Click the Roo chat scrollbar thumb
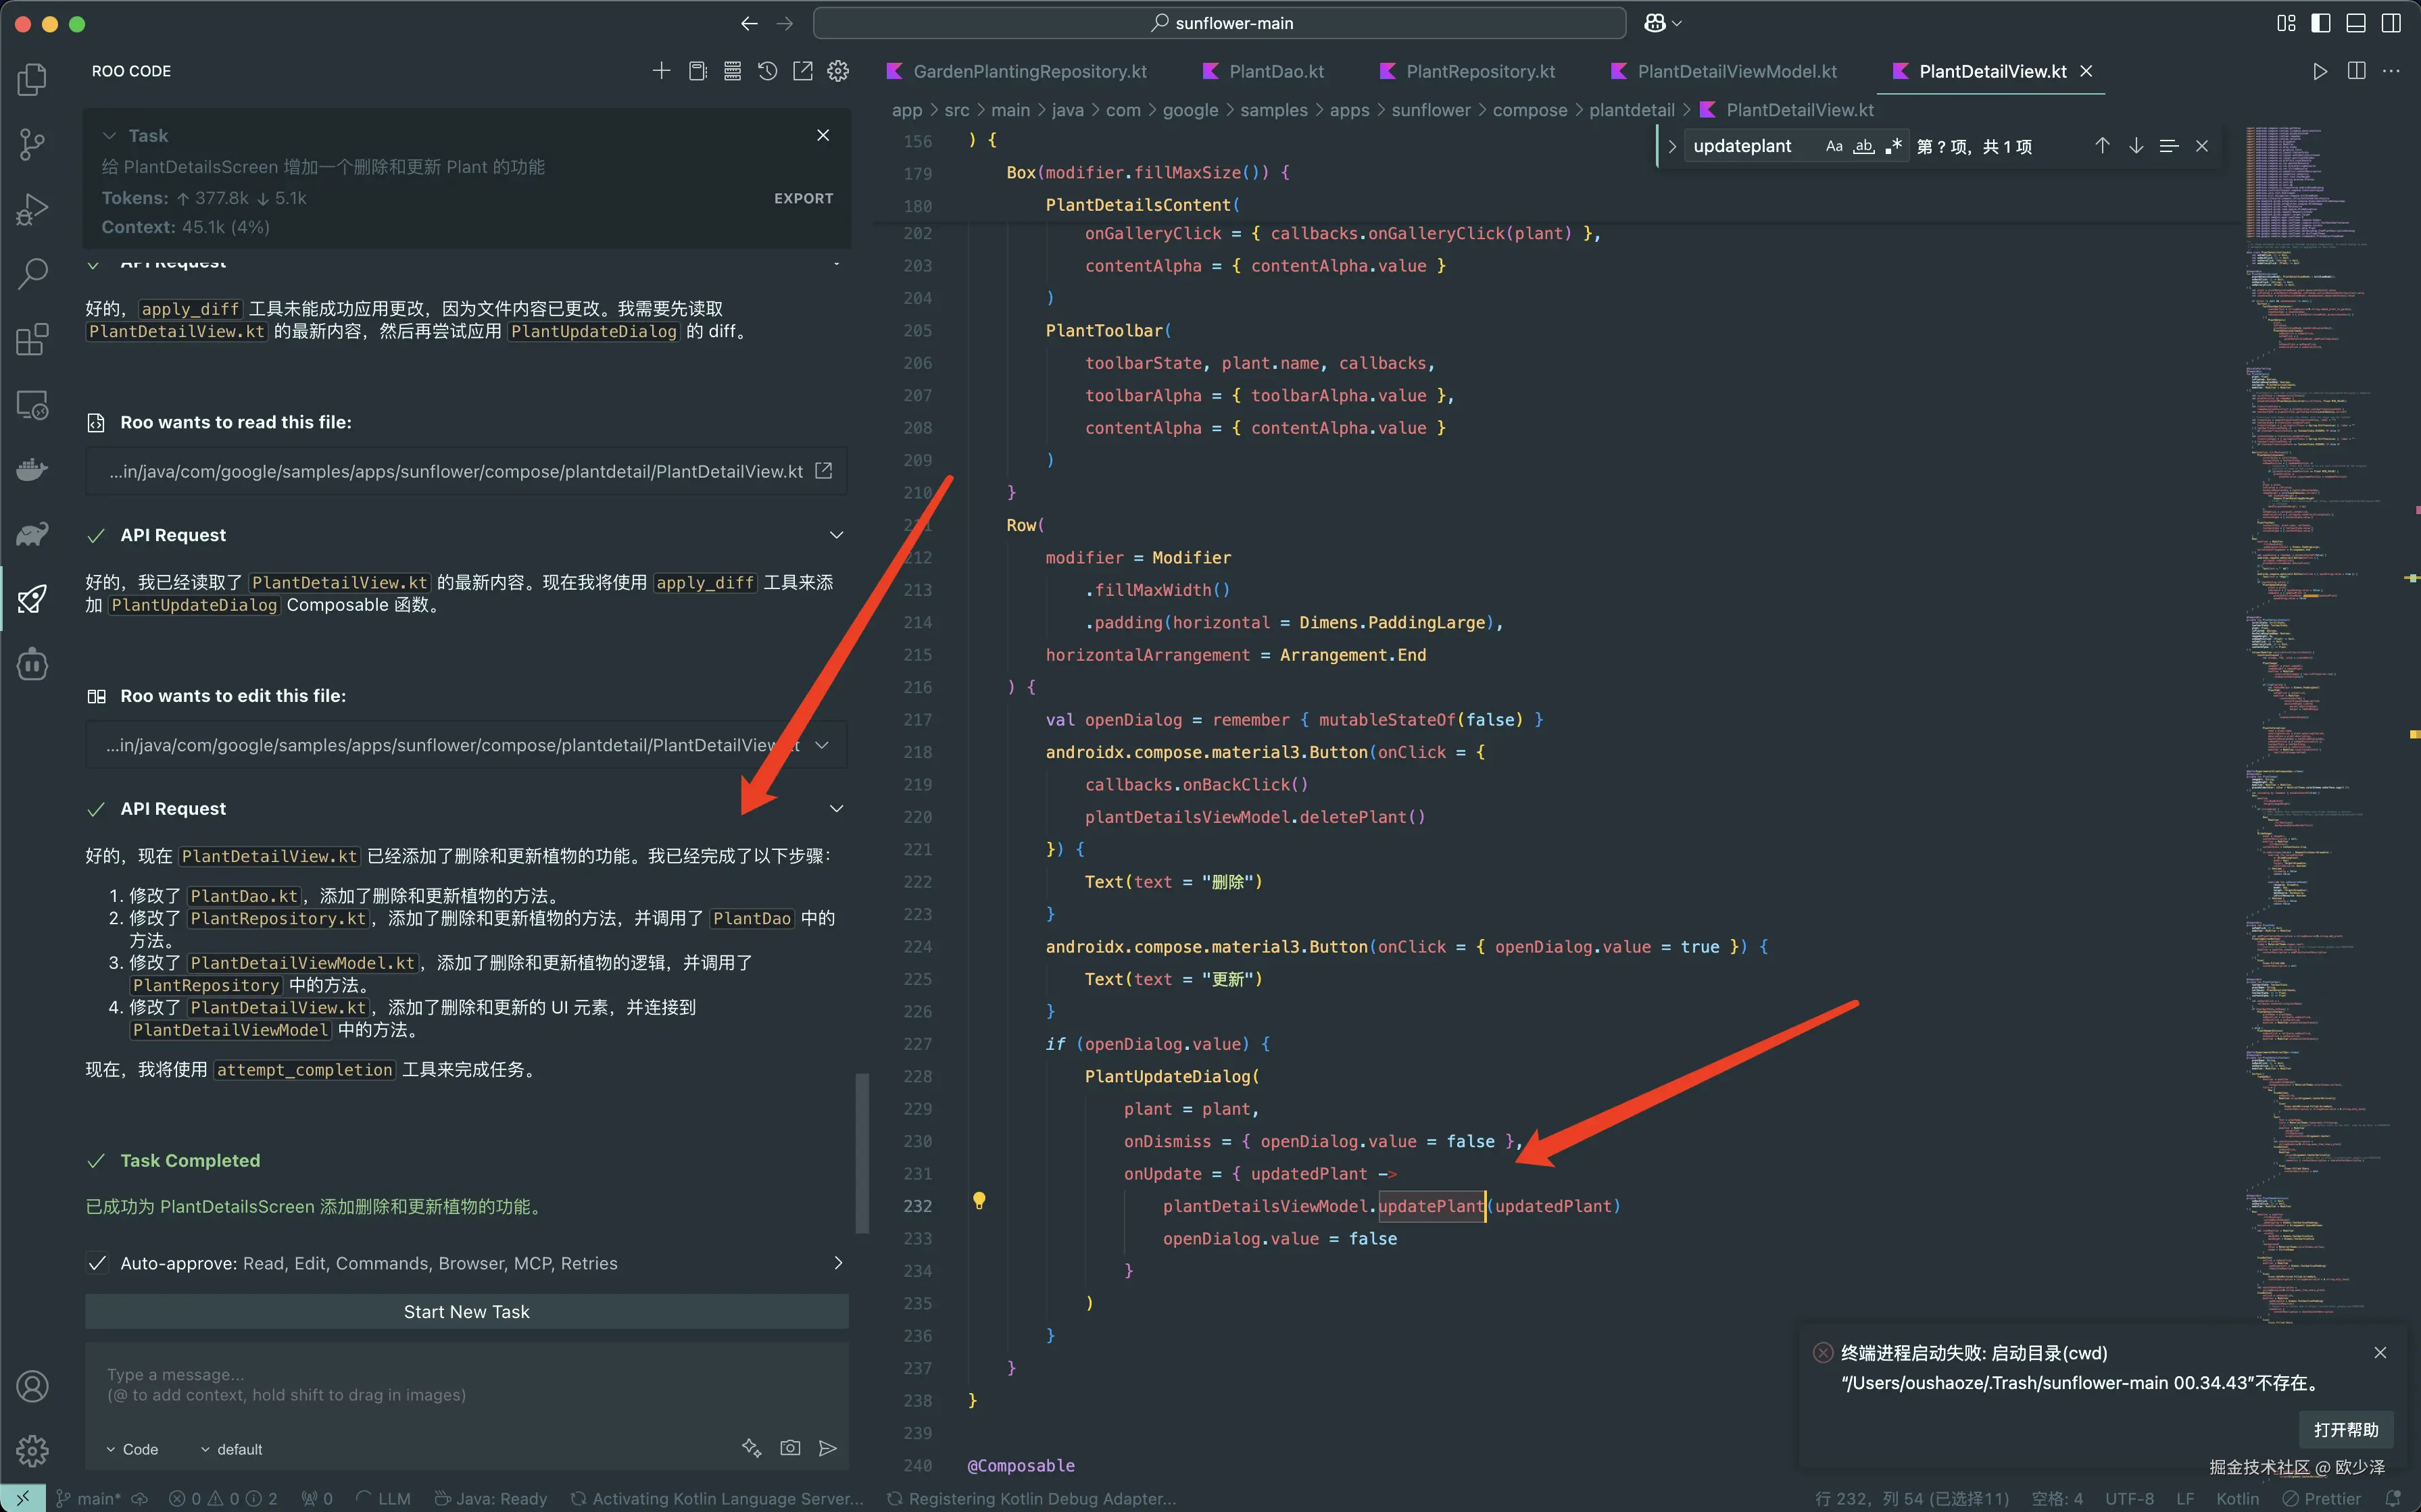 tap(861, 1153)
